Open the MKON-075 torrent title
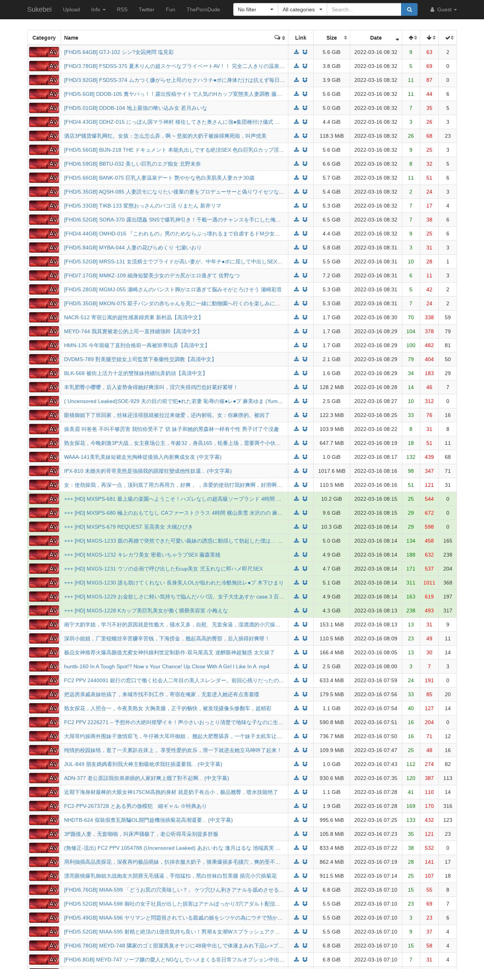Image resolution: width=484 pixels, height=969 pixels. 172,303
